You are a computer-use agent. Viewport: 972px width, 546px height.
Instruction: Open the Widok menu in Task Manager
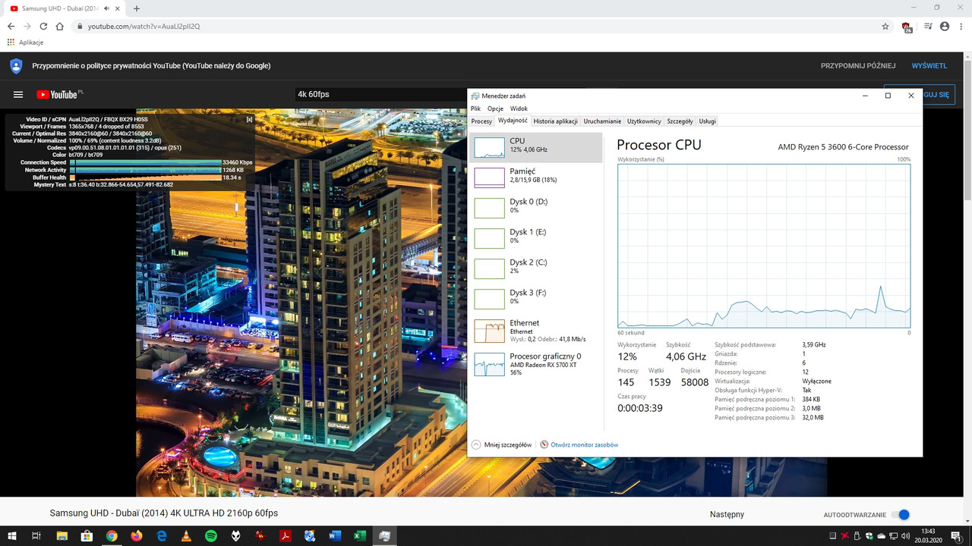519,108
